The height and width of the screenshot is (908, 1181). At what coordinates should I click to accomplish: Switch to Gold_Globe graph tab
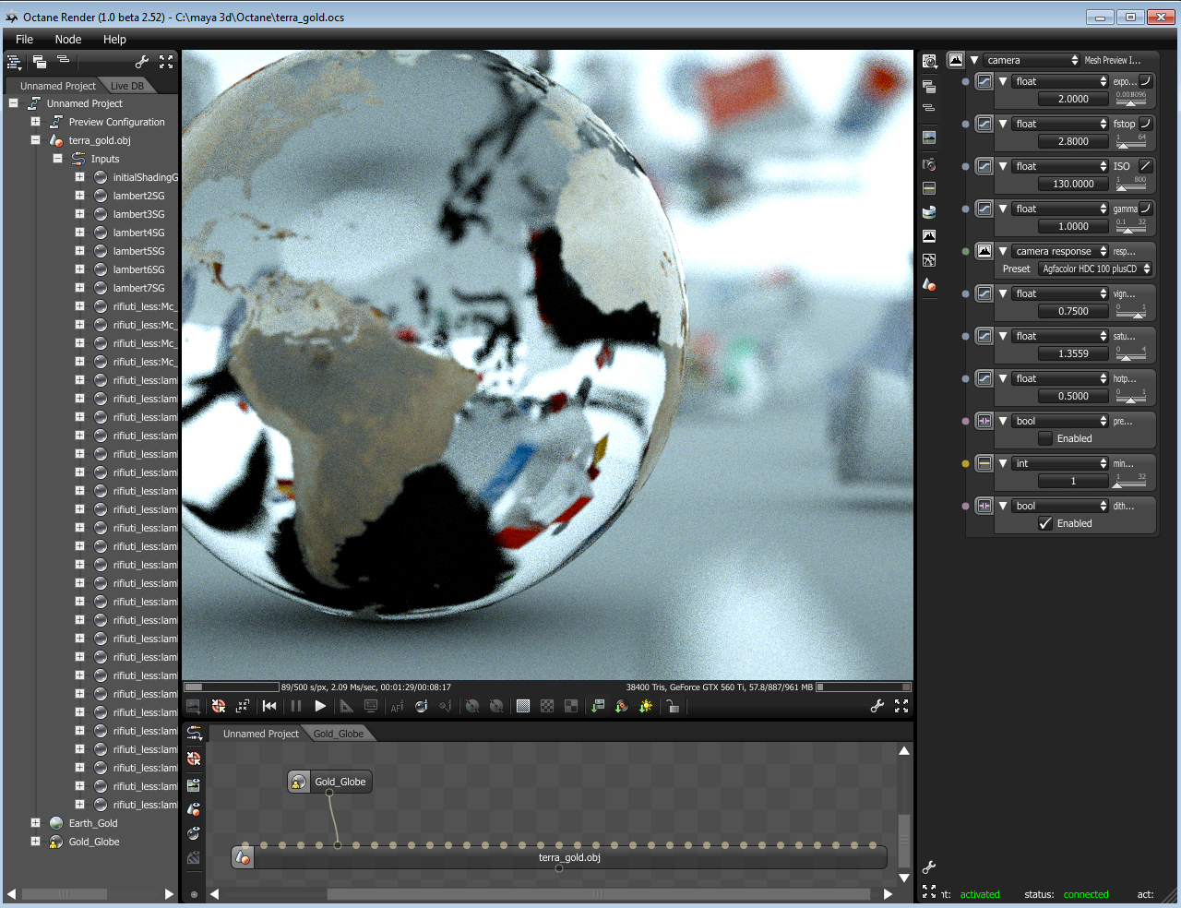339,734
